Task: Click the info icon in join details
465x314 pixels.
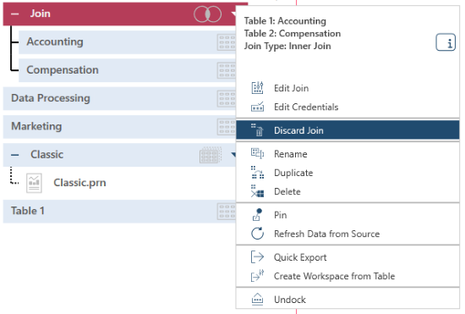Action: coord(446,42)
